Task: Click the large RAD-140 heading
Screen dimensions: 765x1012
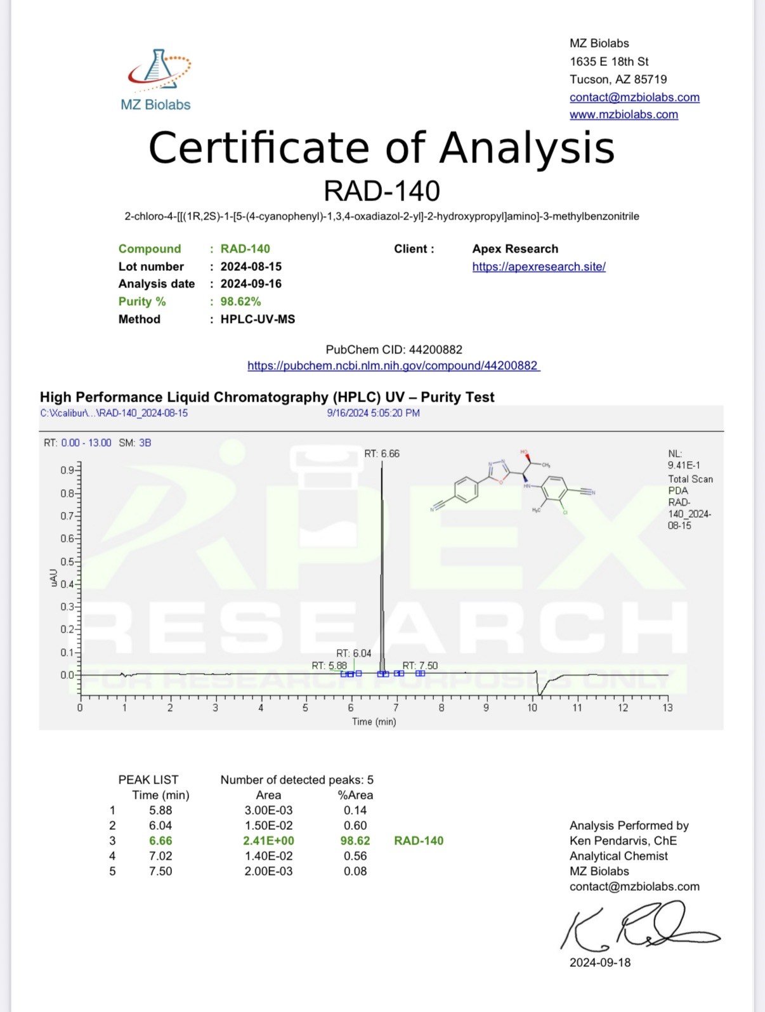Action: pos(381,191)
